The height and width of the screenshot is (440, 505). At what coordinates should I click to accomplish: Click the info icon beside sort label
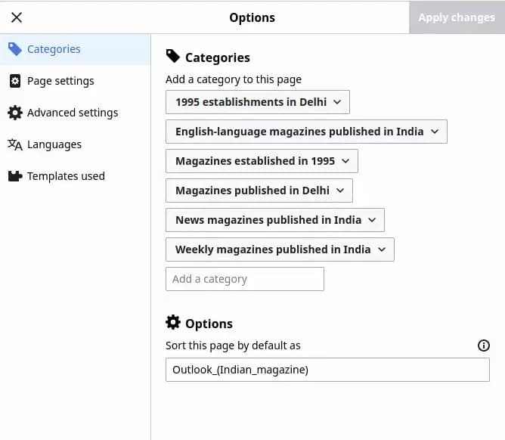tap(483, 345)
